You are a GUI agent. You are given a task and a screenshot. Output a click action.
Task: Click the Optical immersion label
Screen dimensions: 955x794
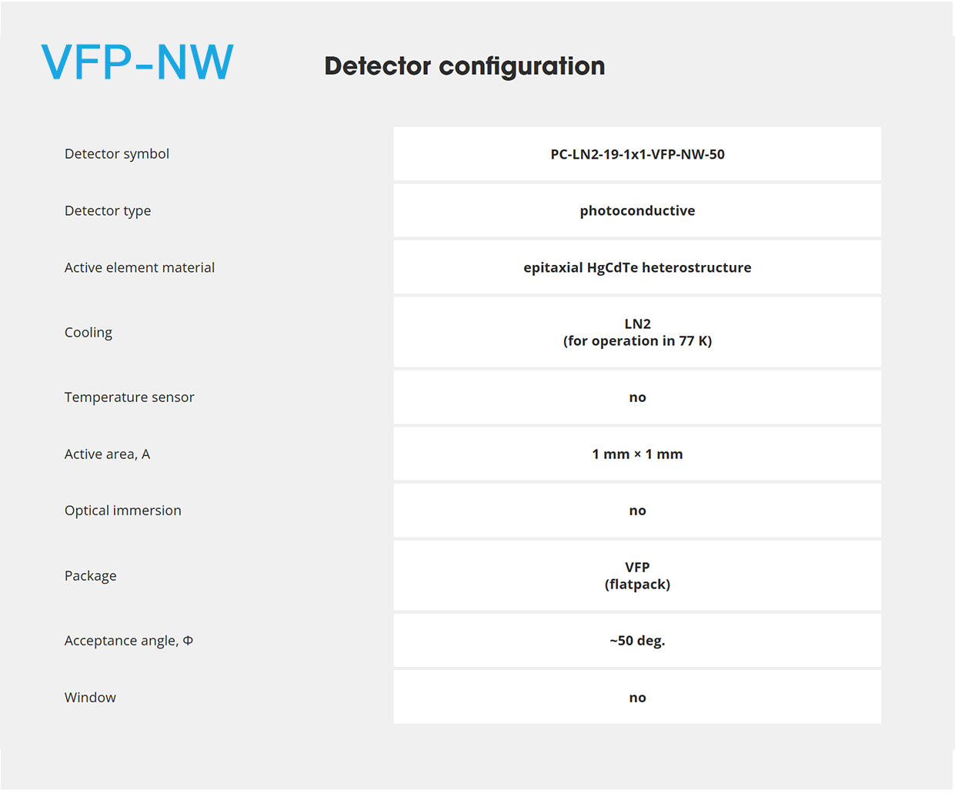(x=123, y=511)
